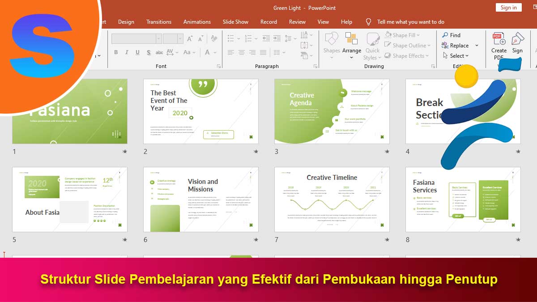
Task: Click the Find magnifier icon
Action: [445, 35]
